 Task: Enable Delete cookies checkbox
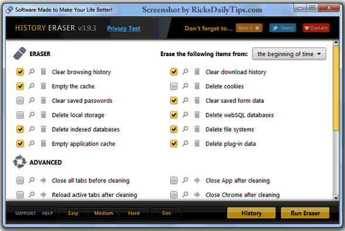(174, 86)
